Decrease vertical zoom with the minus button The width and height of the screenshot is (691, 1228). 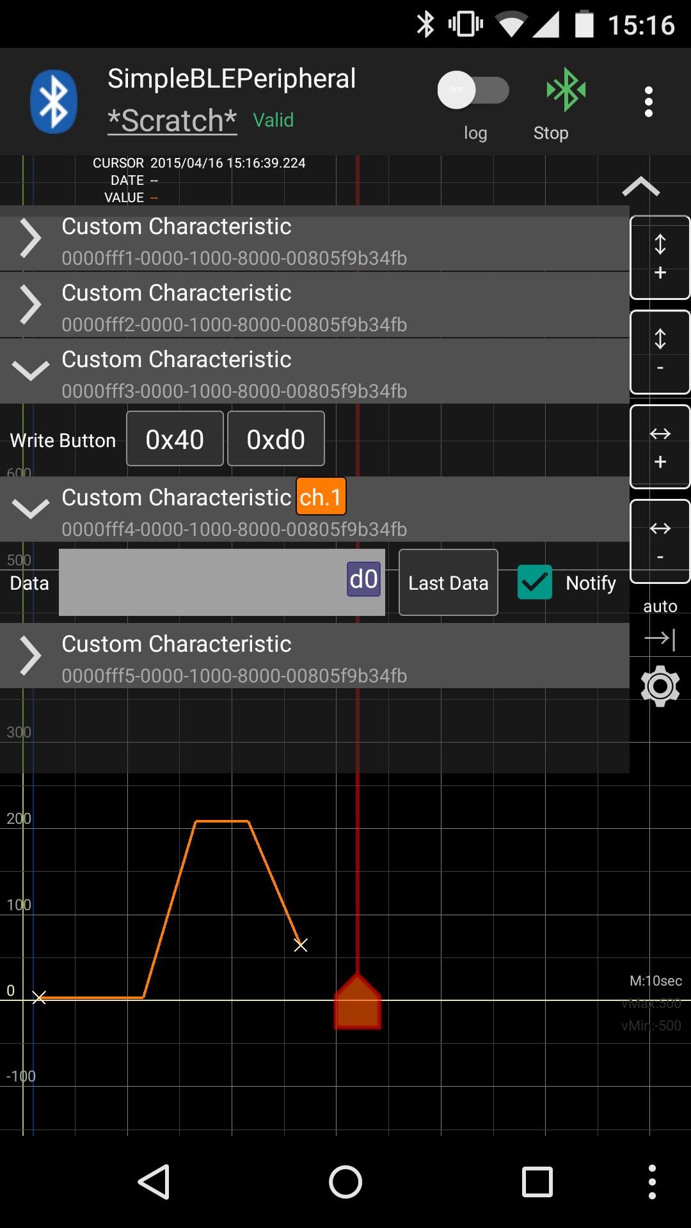click(660, 352)
